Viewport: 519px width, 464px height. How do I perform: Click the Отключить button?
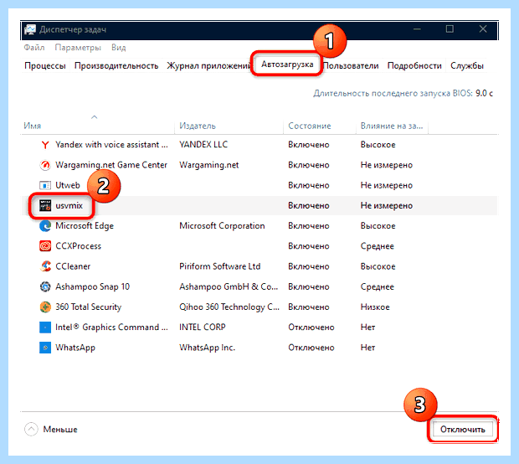[462, 429]
